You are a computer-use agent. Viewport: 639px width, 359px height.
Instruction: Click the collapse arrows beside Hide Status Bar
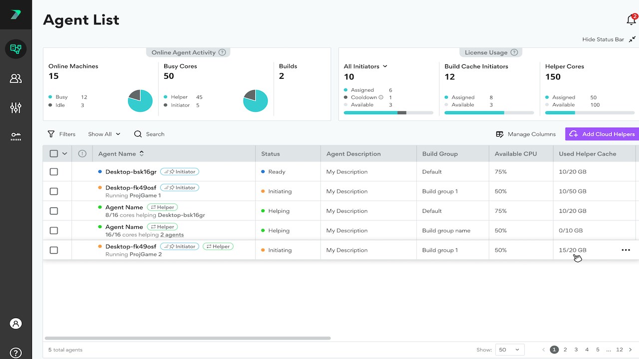(x=633, y=39)
